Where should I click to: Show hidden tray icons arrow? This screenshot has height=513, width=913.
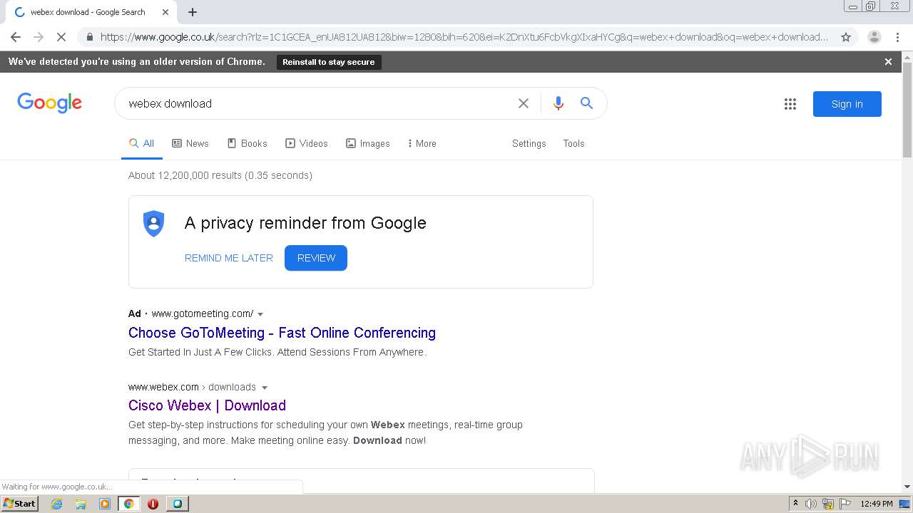click(x=795, y=504)
